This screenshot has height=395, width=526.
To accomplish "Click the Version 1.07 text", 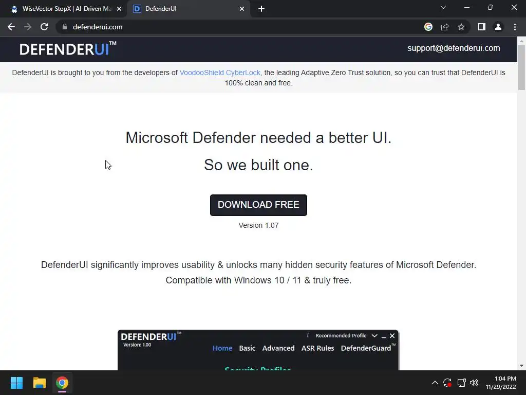I will point(258,225).
